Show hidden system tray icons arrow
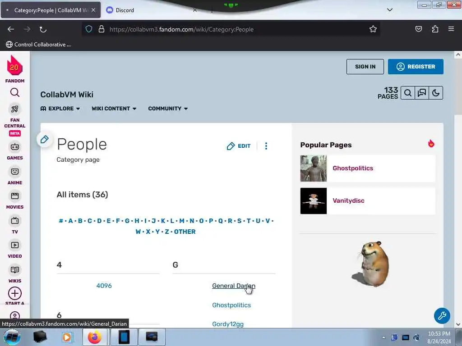This screenshot has height=346, width=462. [x=383, y=337]
